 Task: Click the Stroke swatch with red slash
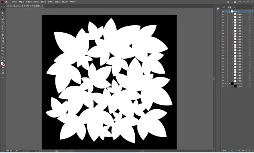3,65
